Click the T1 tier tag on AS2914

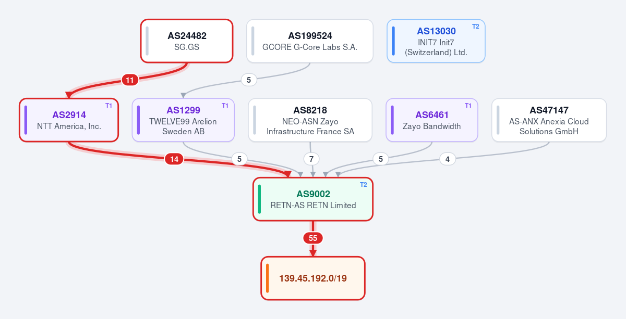pyautogui.click(x=109, y=105)
